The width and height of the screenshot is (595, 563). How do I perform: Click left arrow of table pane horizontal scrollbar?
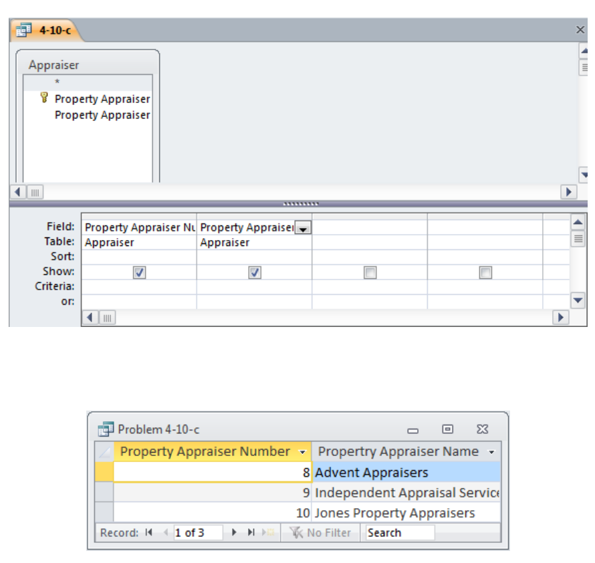(x=17, y=192)
